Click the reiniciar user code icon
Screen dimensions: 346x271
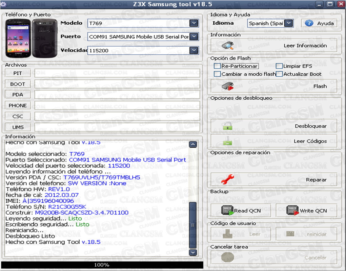(290, 233)
